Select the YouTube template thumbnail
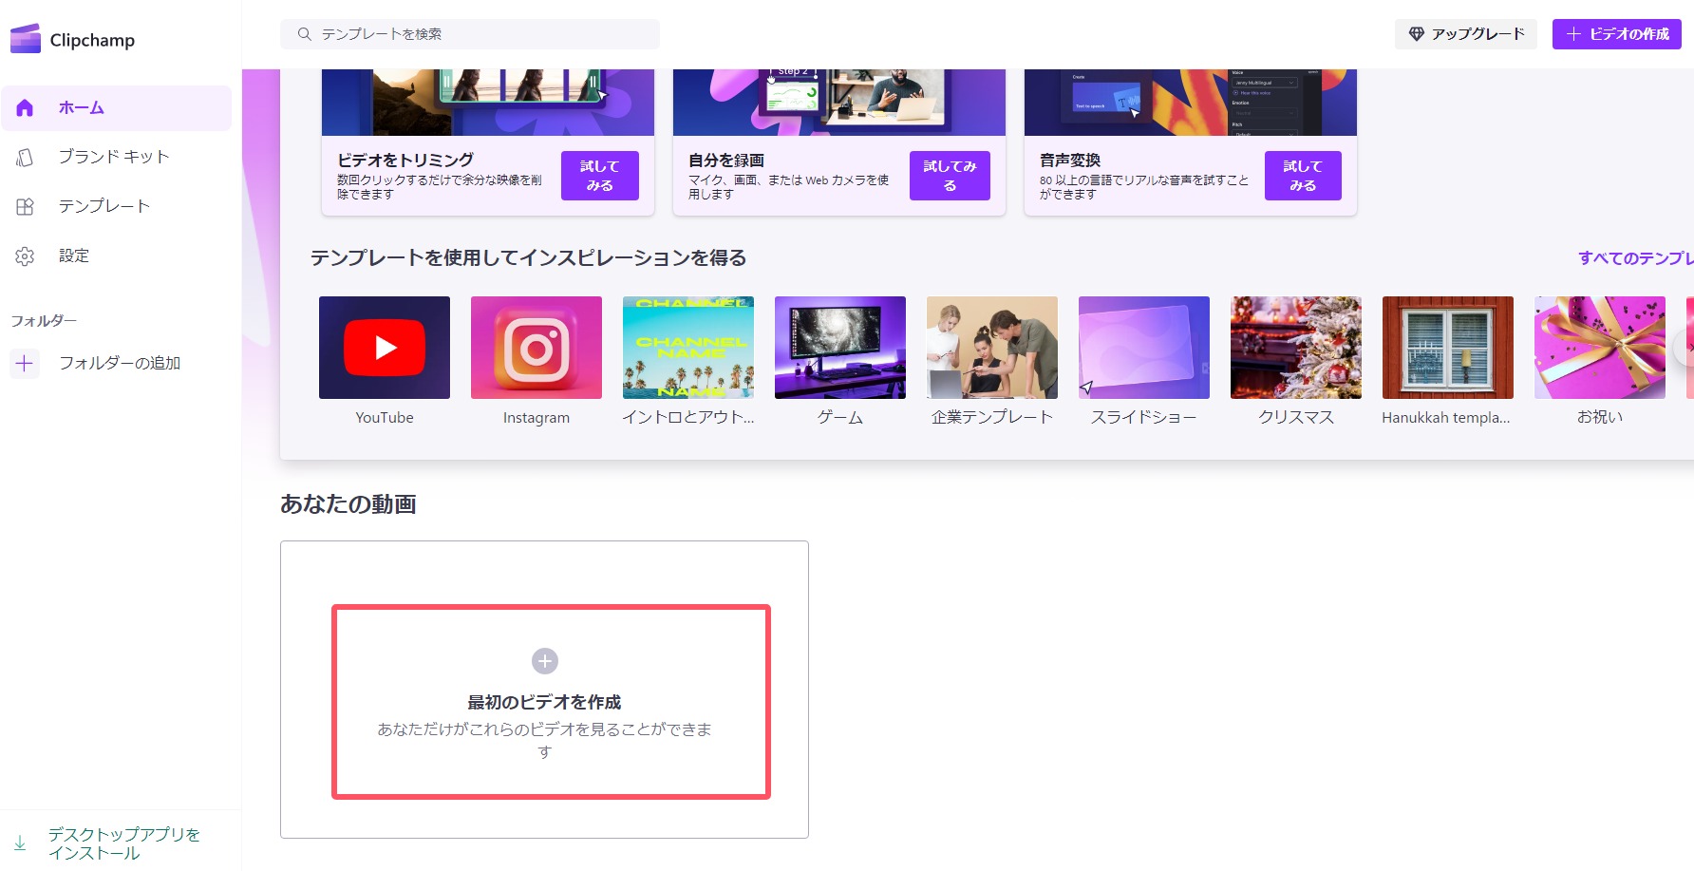This screenshot has height=871, width=1694. point(385,348)
